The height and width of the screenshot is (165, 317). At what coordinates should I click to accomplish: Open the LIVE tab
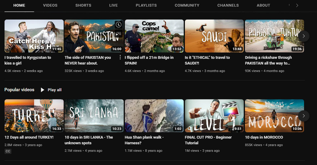click(x=113, y=5)
